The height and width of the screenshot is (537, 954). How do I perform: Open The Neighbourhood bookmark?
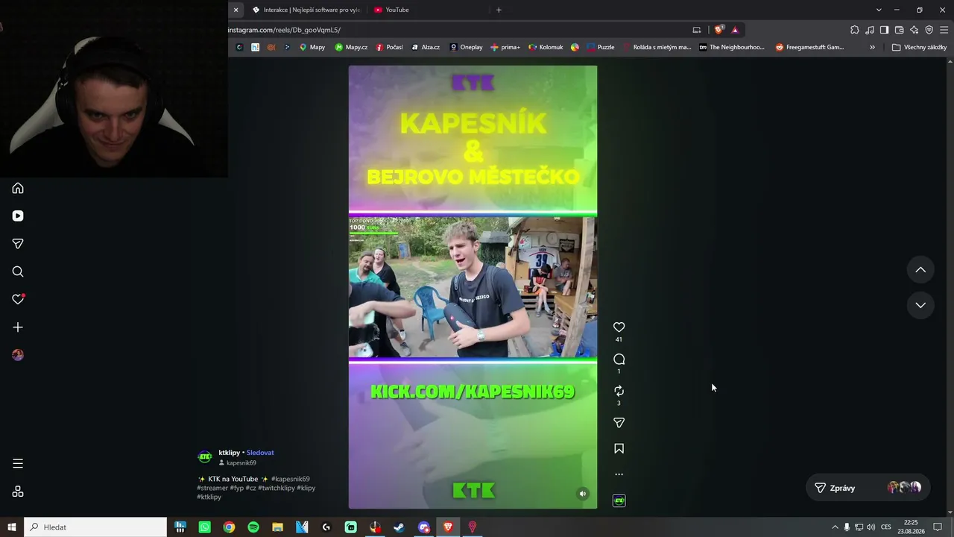pyautogui.click(x=732, y=47)
